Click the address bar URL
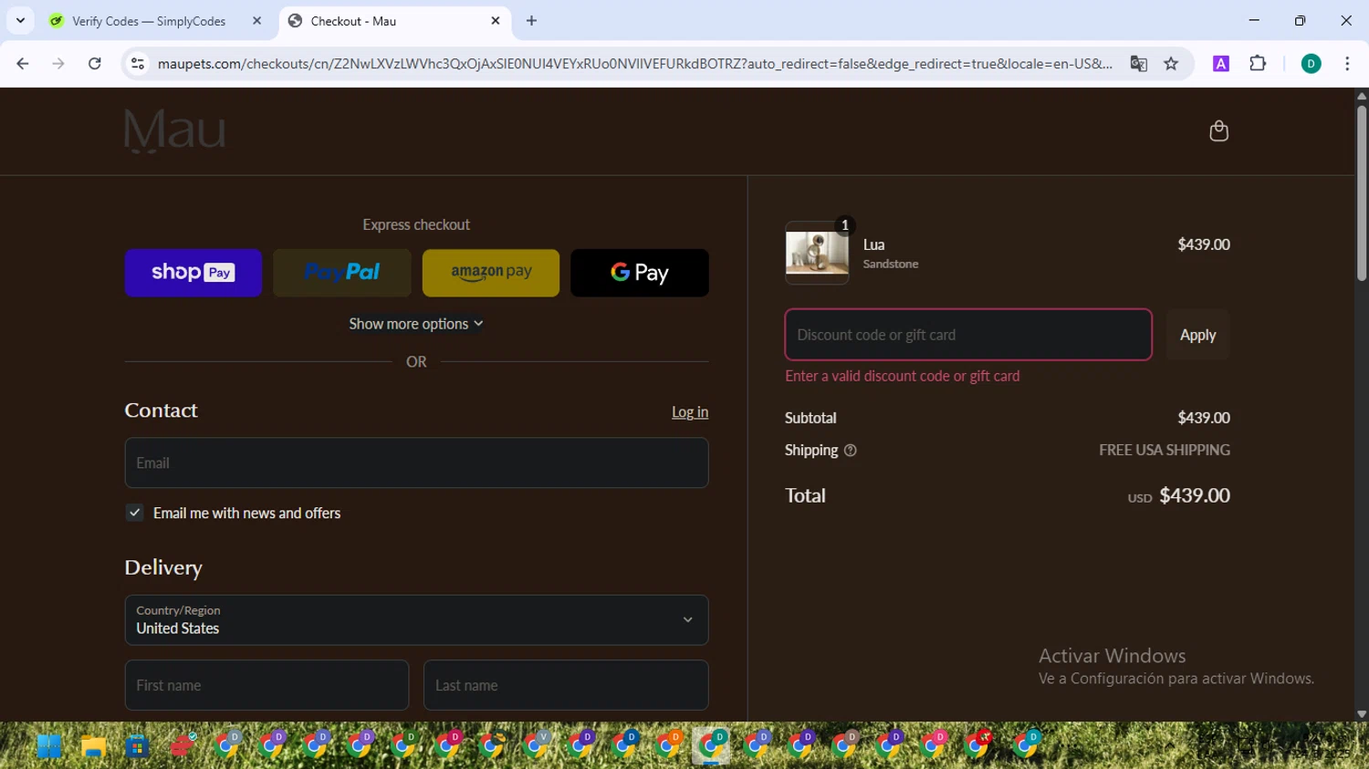Viewport: 1369px width, 769px height. [x=634, y=64]
